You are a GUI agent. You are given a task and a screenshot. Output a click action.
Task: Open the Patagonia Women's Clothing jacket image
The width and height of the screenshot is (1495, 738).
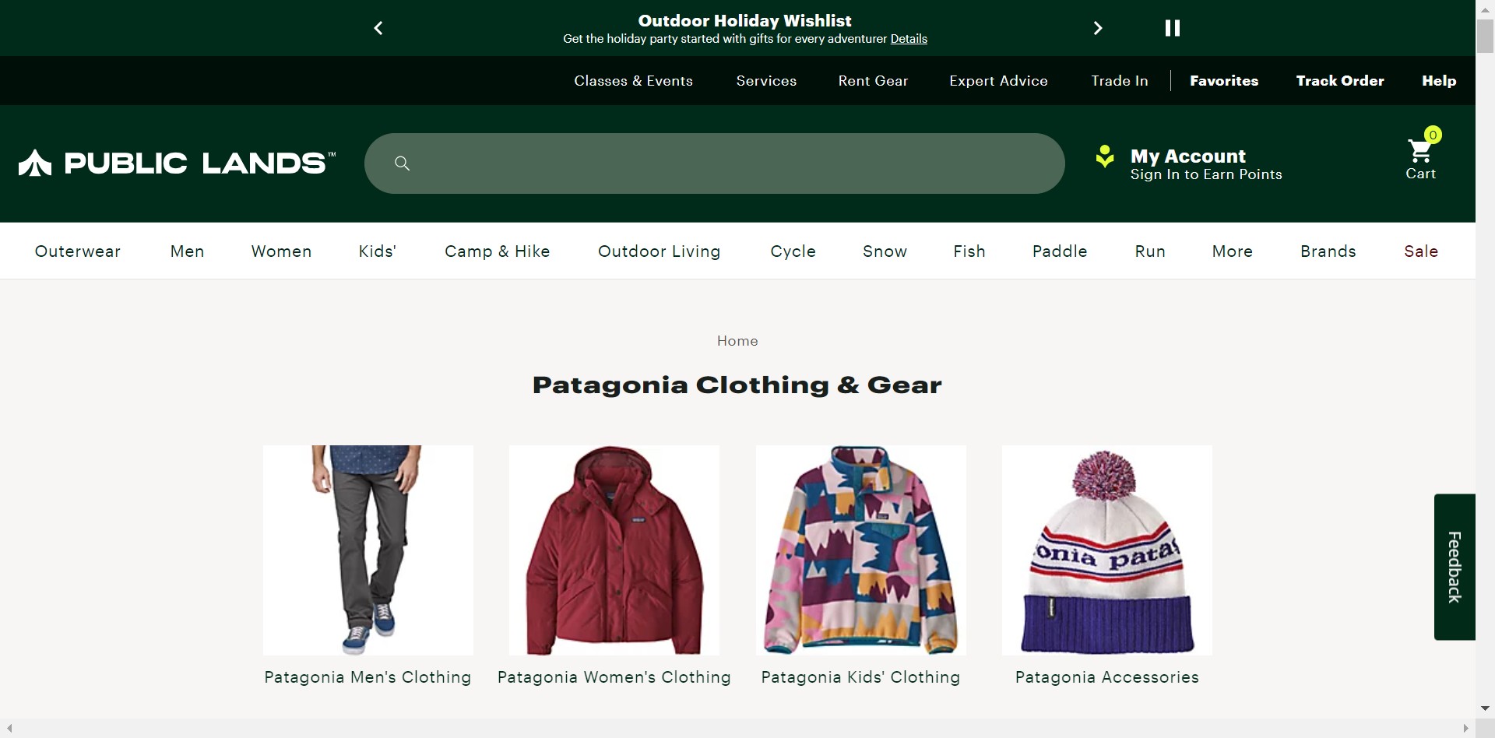click(614, 550)
